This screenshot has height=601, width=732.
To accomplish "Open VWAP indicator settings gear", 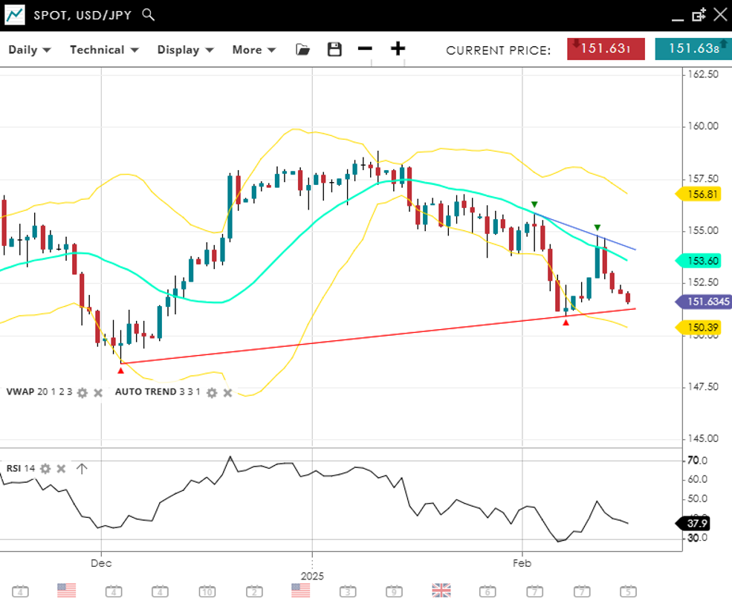I will coord(82,392).
